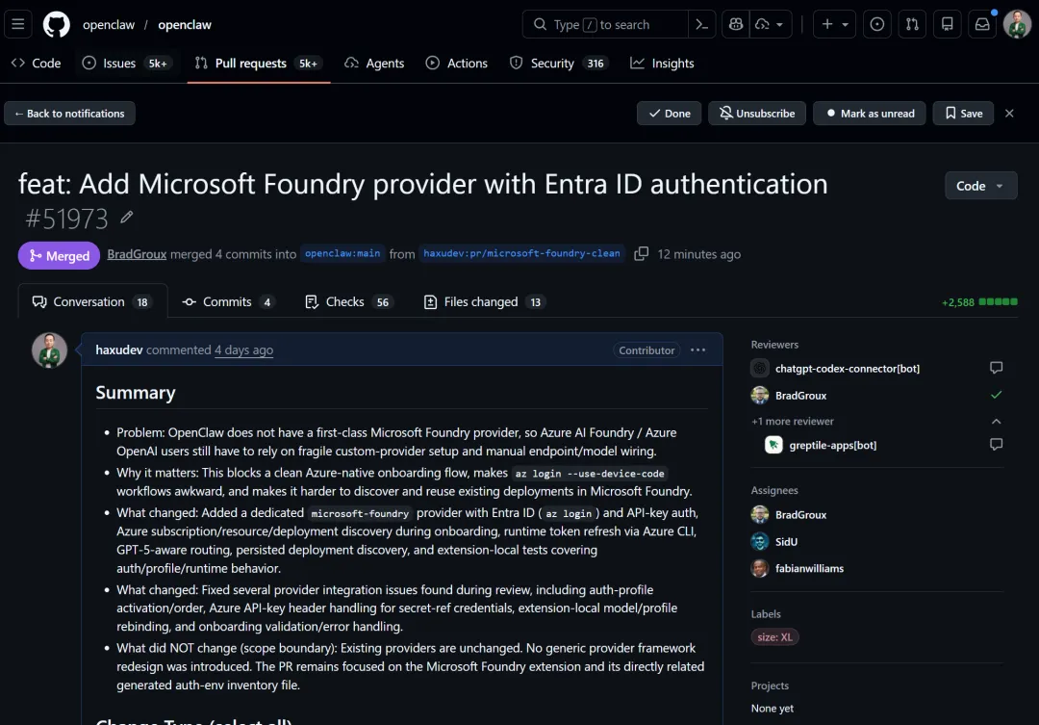1039x725 pixels.
Task: Select the Files changed tab
Action: [485, 301]
